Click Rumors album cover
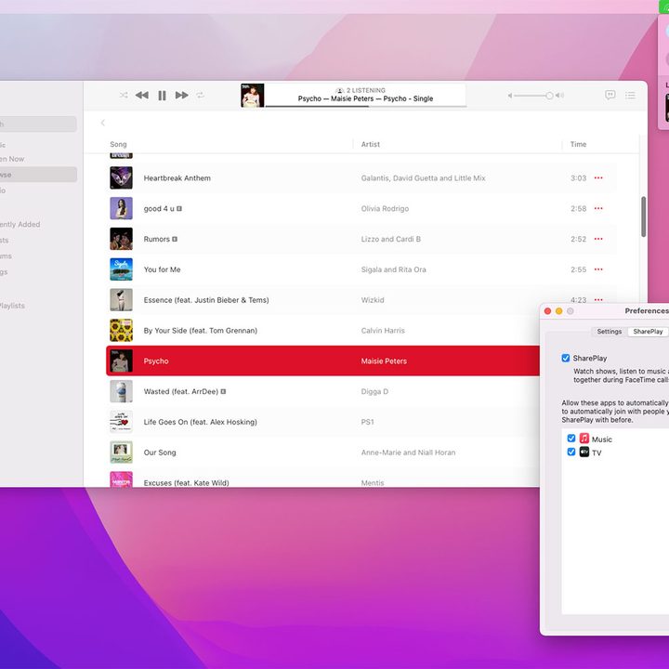This screenshot has height=669, width=669. tap(121, 239)
